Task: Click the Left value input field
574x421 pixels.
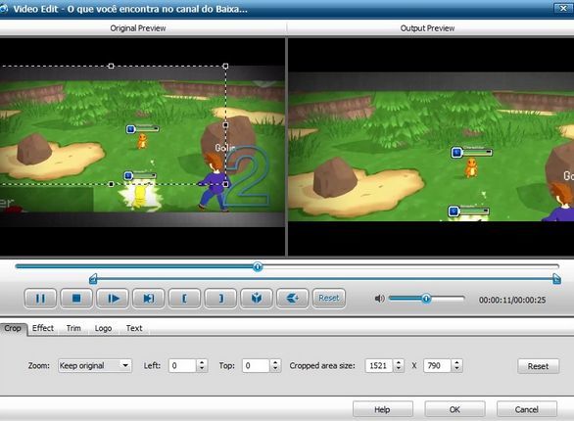Action: point(182,365)
